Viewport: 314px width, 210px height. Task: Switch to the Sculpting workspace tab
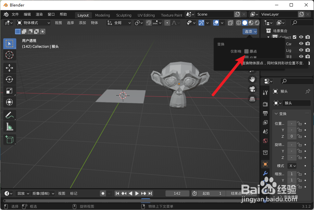pos(124,15)
